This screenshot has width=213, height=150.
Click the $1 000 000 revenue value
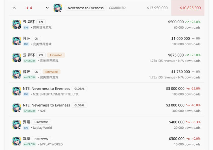(x=180, y=39)
